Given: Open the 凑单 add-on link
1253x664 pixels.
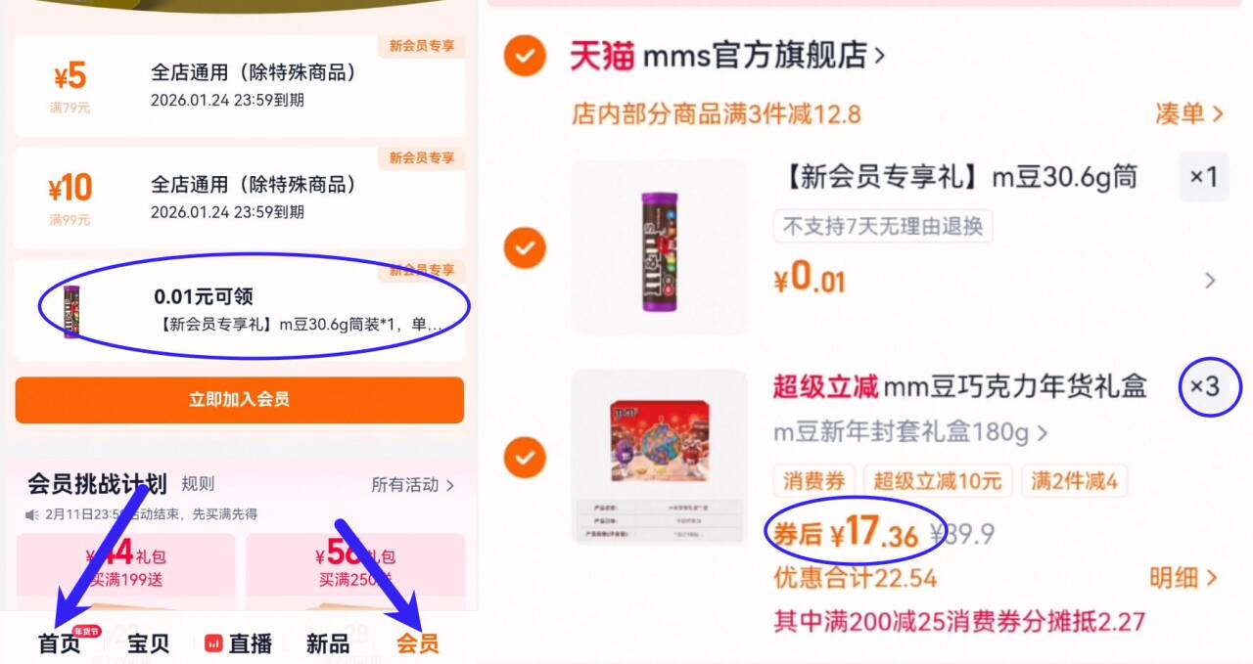Looking at the screenshot, I should coord(1189,113).
